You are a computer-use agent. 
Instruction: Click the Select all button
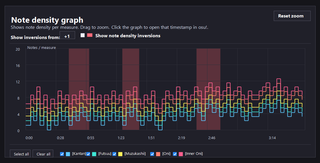coord(20,154)
